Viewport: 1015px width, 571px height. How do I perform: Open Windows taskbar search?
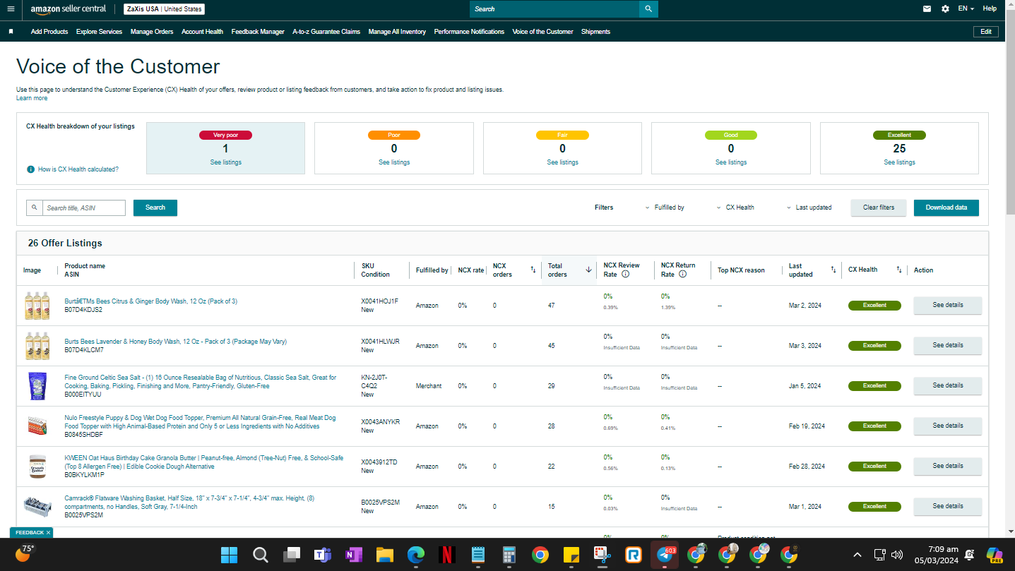tap(261, 555)
